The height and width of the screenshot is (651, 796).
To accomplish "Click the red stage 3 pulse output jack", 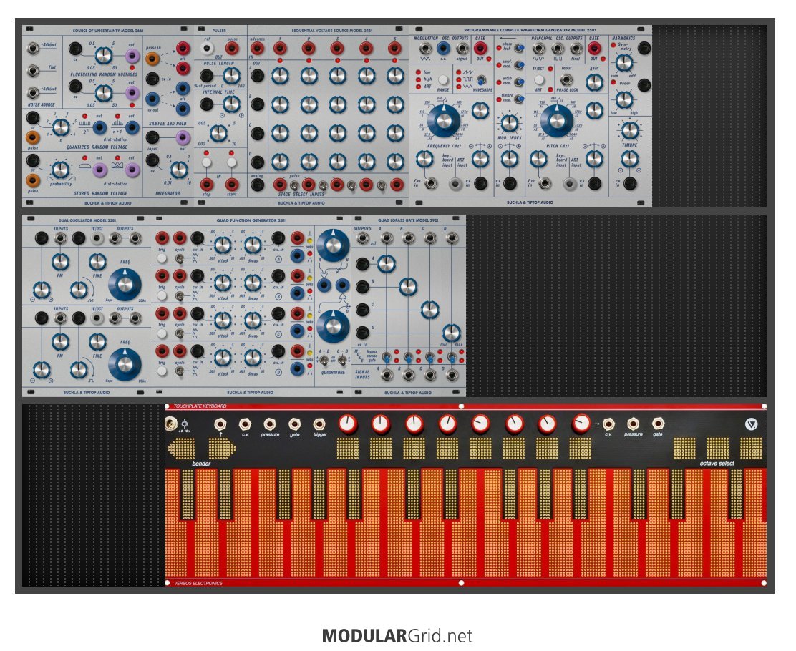I will pyautogui.click(x=337, y=49).
